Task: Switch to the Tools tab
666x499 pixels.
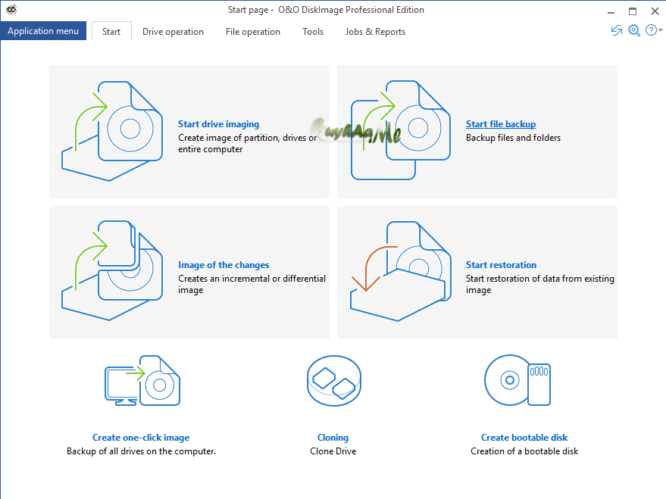Action: point(313,31)
